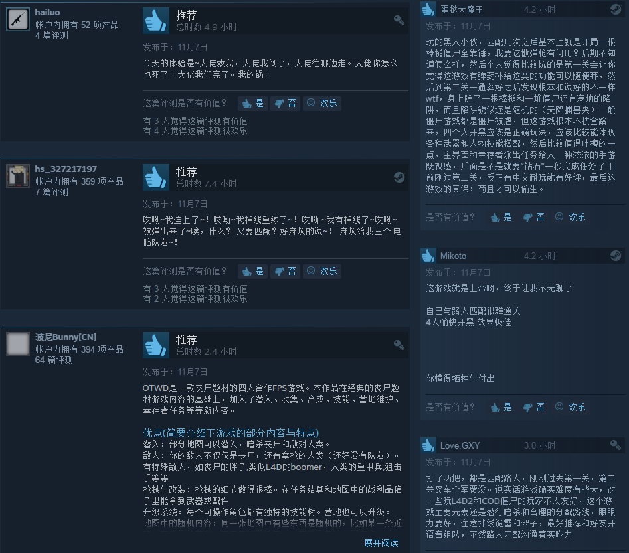Vote 是 on 蛋挞大魔王's review
629x553 pixels.
pos(501,217)
